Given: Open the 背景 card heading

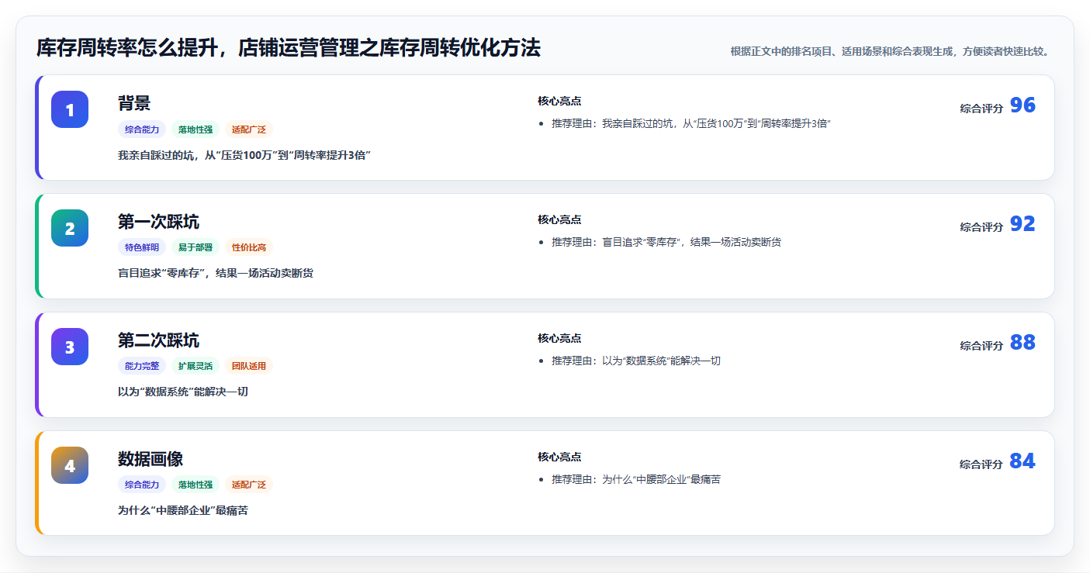Looking at the screenshot, I should 134,103.
